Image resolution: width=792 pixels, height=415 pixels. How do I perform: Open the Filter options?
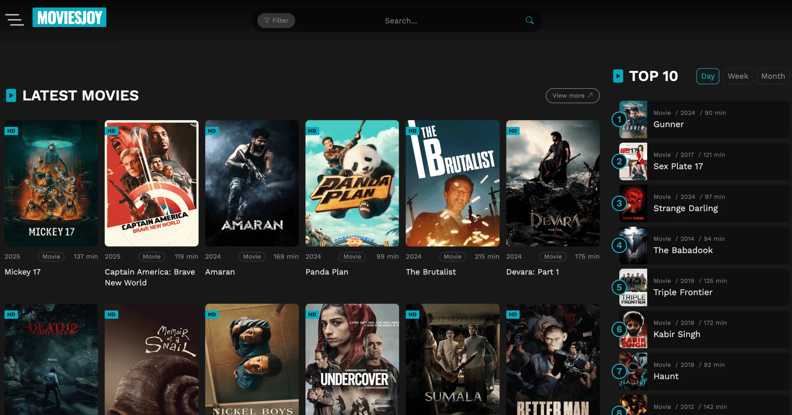(x=276, y=20)
